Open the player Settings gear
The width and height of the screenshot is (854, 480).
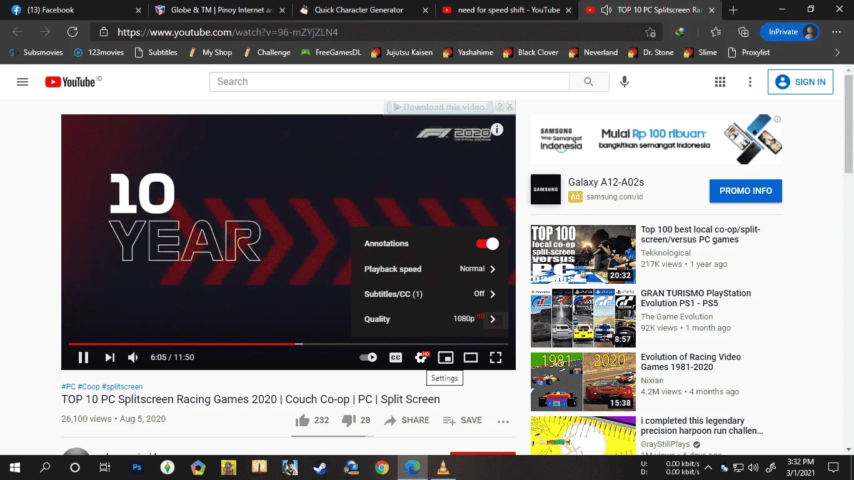(x=421, y=357)
